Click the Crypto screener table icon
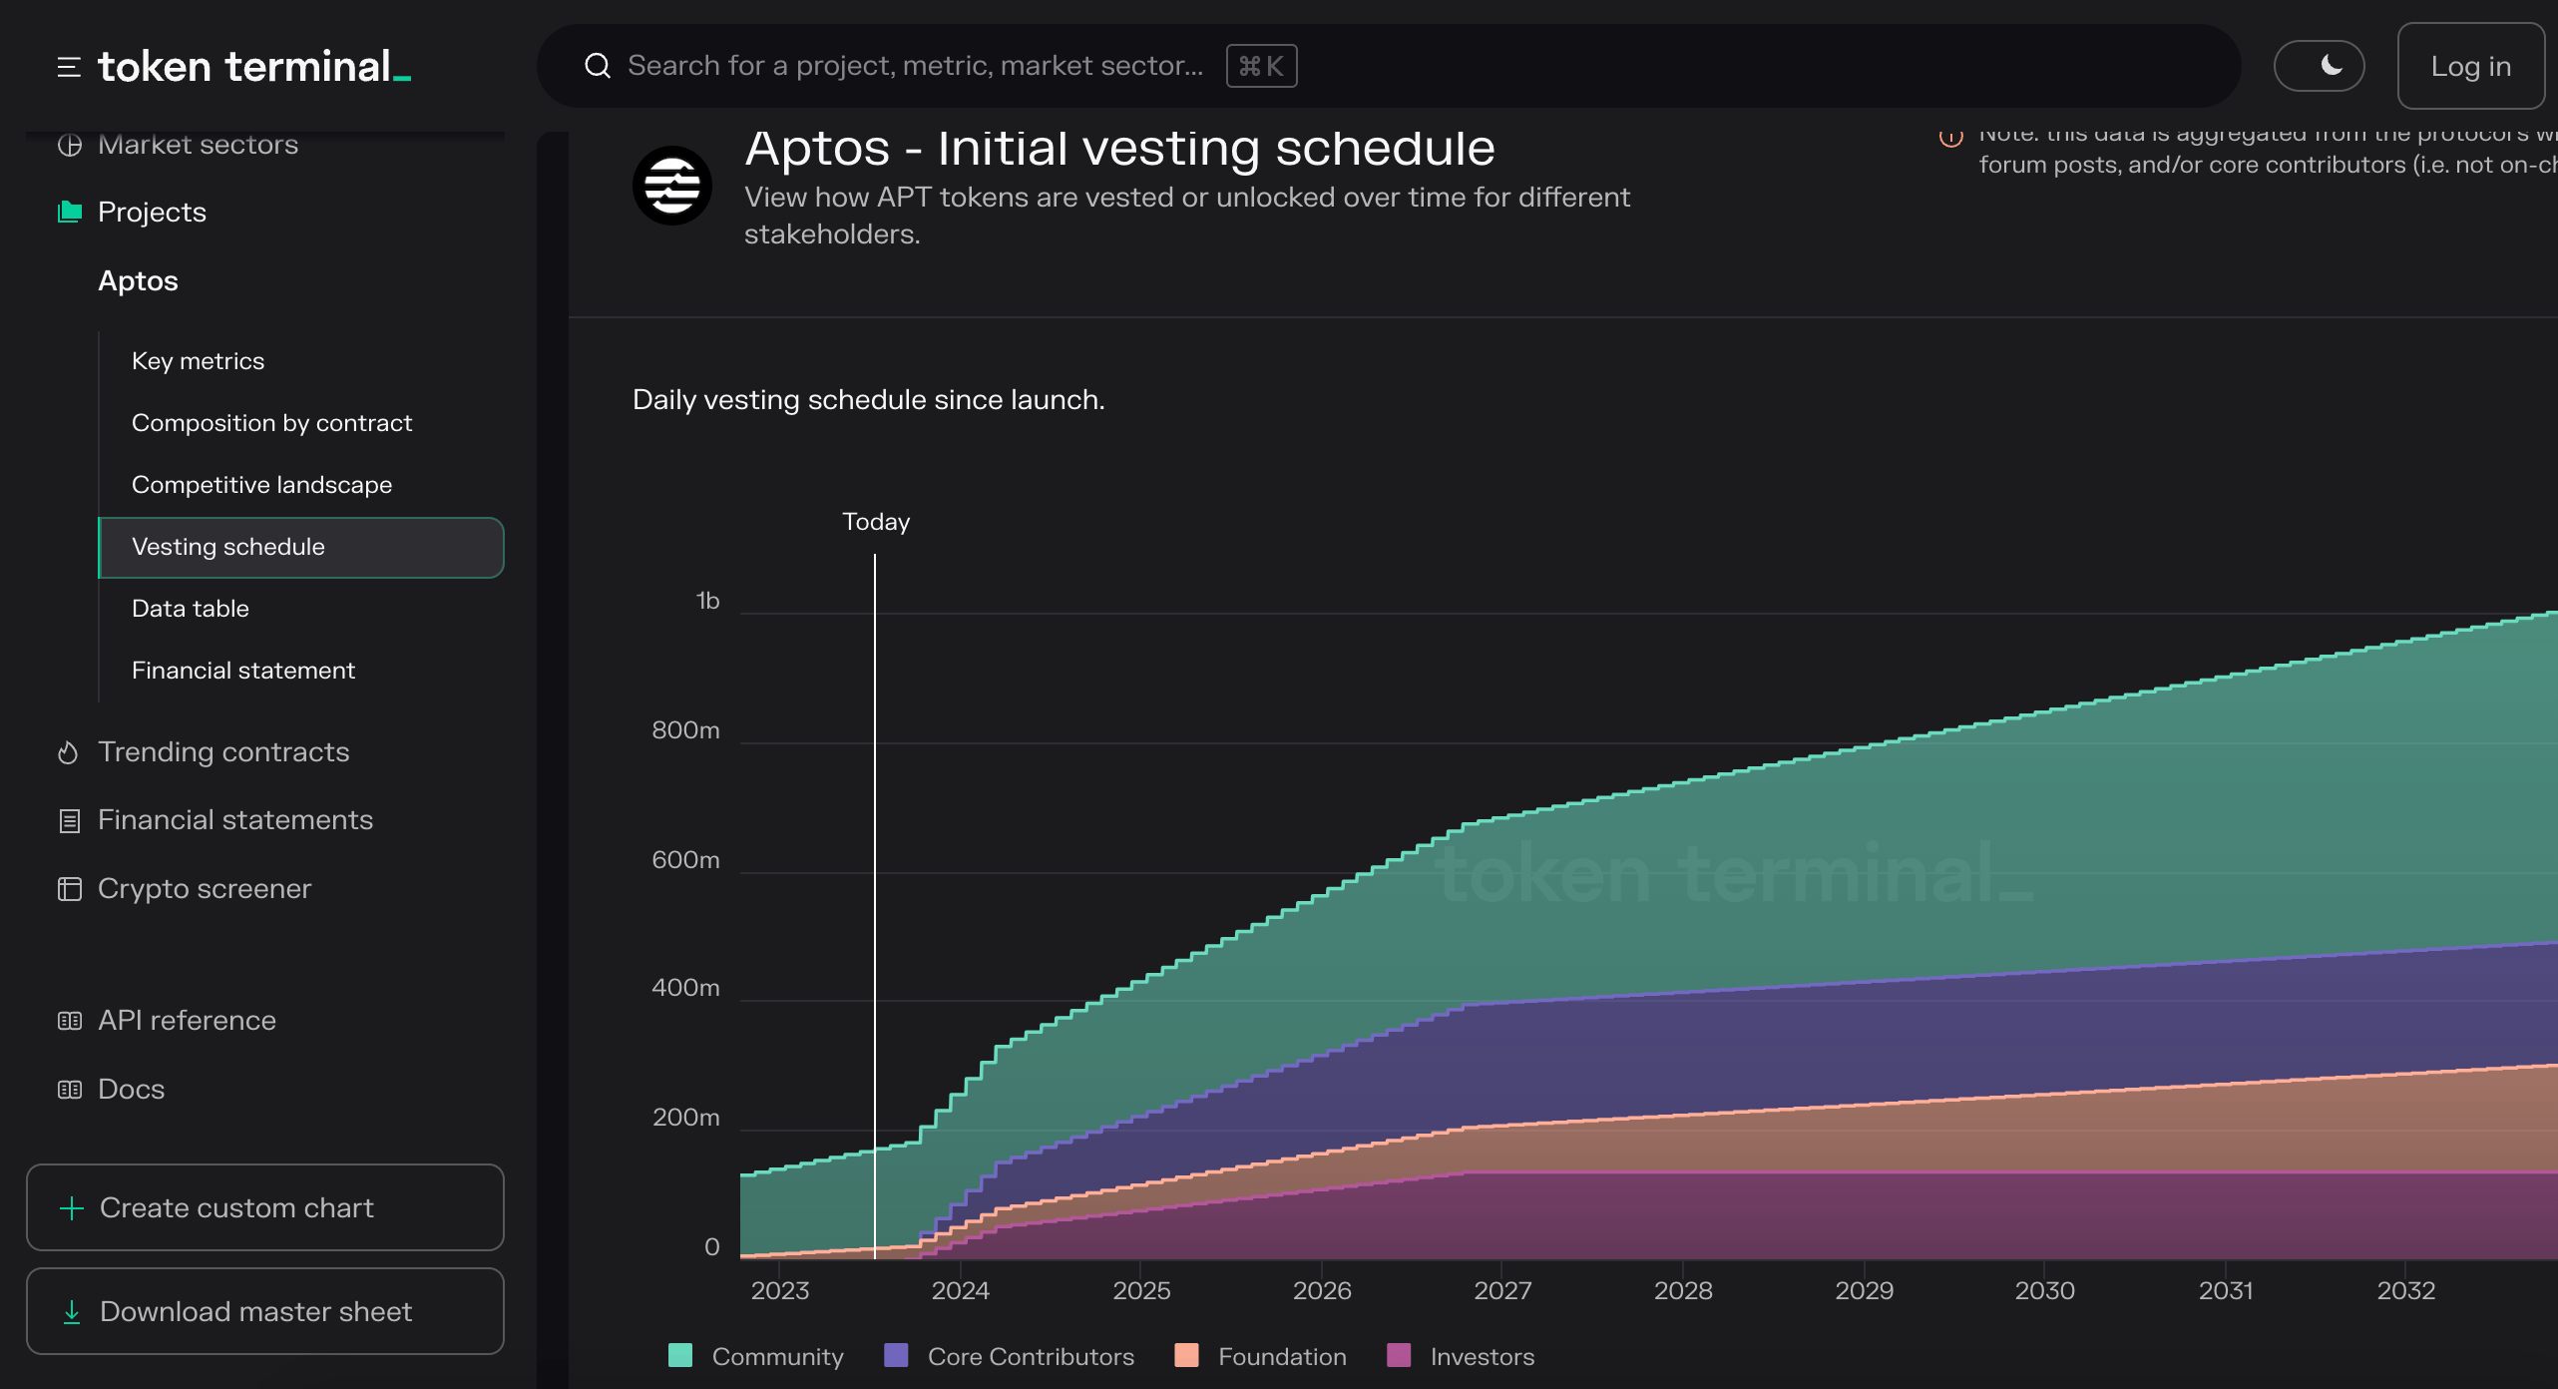This screenshot has width=2558, height=1389. [69, 889]
